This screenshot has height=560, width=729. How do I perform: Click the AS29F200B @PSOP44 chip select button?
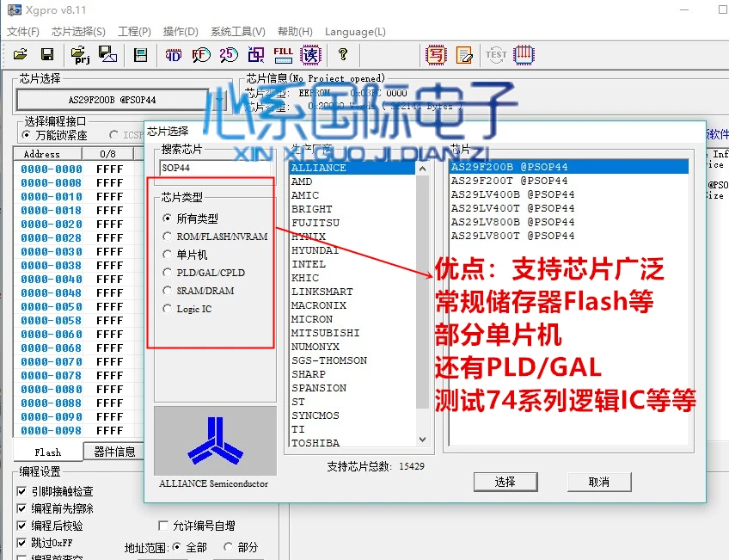(112, 100)
